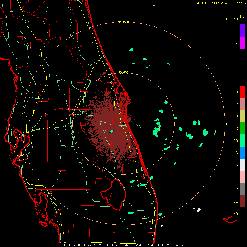
Task: Pick the RA bright green legend swatch
Action: (x=242, y=141)
